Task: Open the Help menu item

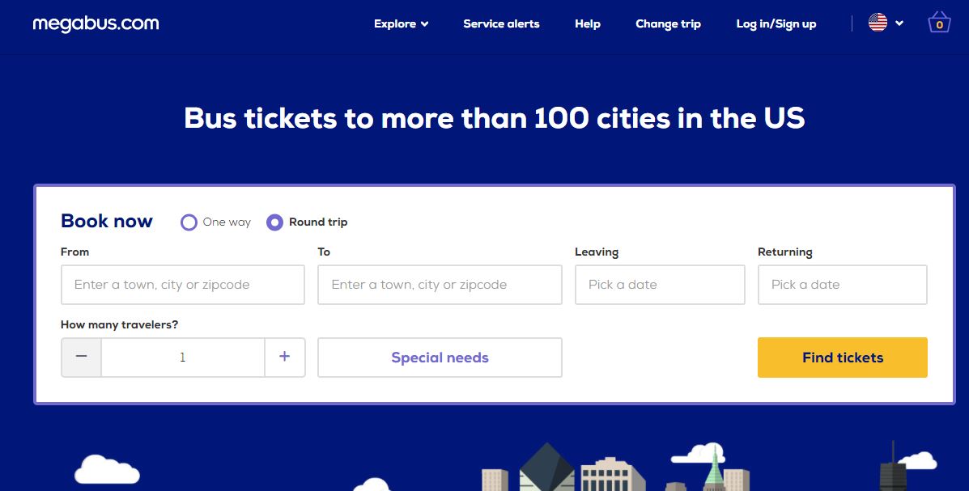Action: tap(587, 24)
